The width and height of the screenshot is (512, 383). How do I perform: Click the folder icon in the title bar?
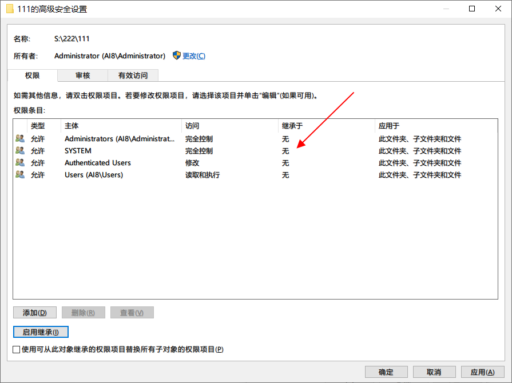(x=10, y=9)
